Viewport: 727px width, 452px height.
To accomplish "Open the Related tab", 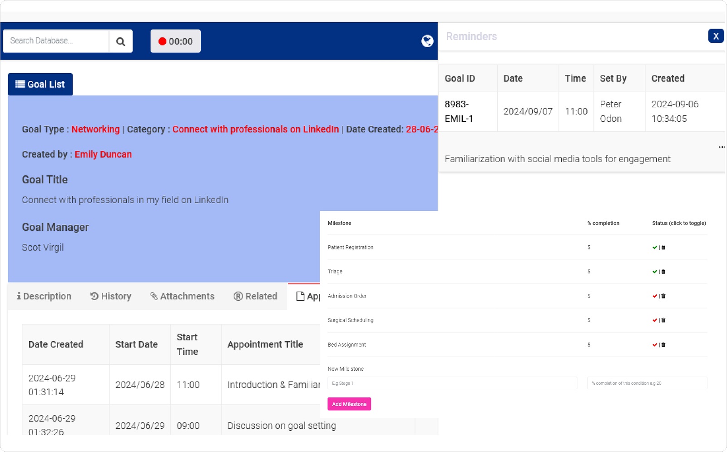I will pyautogui.click(x=255, y=296).
